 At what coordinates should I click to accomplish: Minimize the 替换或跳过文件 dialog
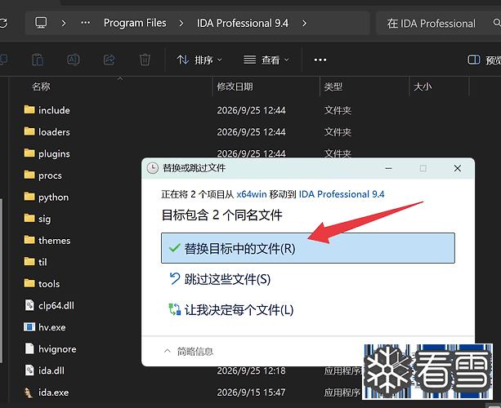[388, 168]
